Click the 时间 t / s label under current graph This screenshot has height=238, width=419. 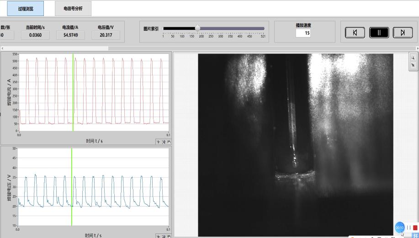94,141
